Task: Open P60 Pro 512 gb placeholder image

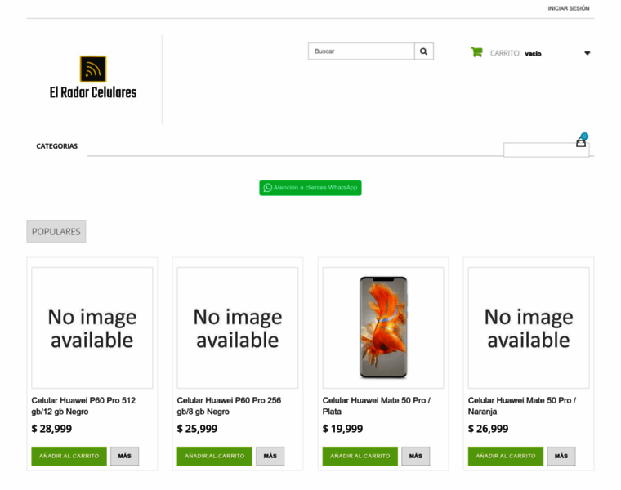Action: tap(92, 327)
